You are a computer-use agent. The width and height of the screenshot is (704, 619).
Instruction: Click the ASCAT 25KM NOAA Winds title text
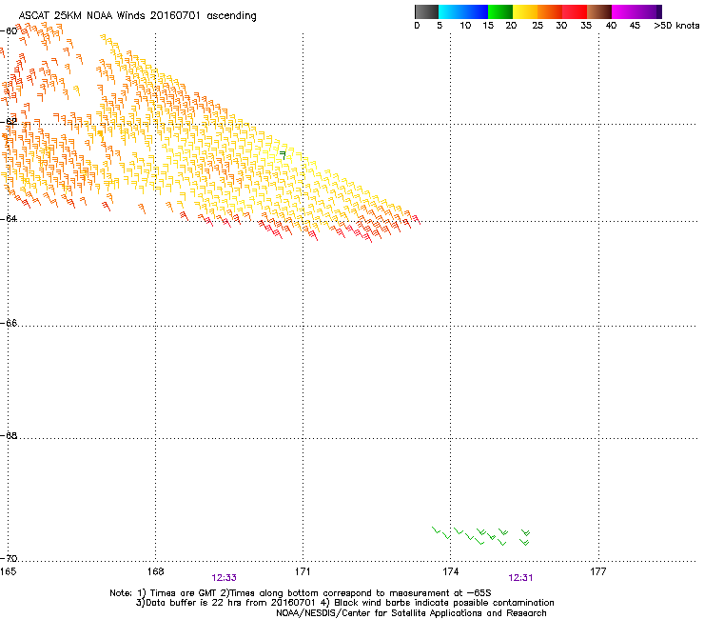[137, 16]
